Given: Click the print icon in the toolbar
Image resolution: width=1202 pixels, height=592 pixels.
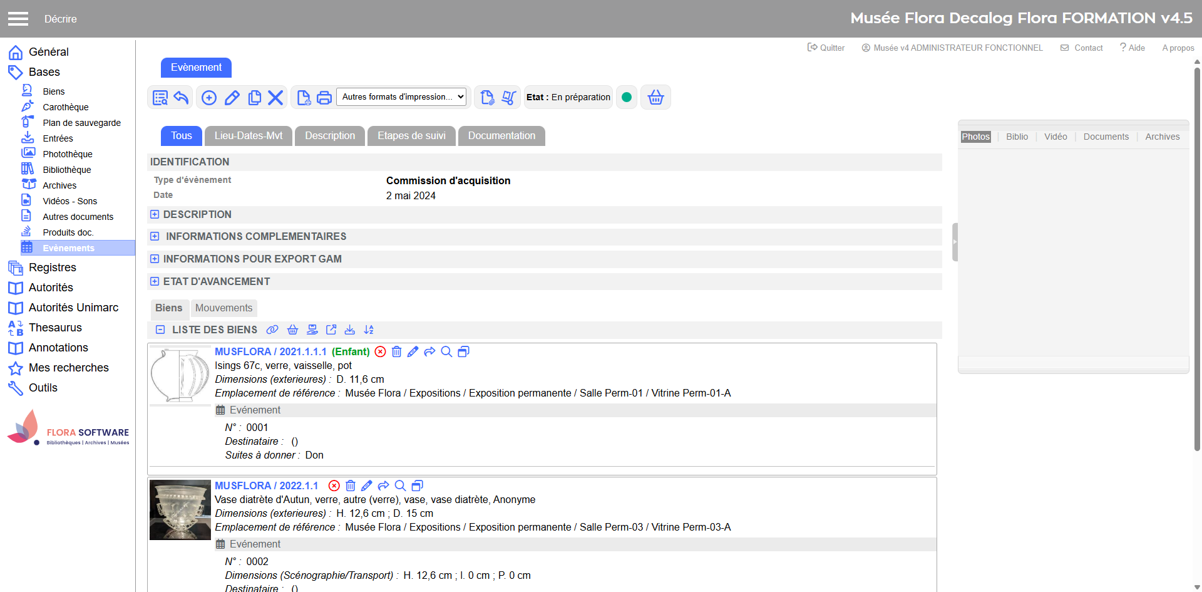Looking at the screenshot, I should (x=324, y=98).
